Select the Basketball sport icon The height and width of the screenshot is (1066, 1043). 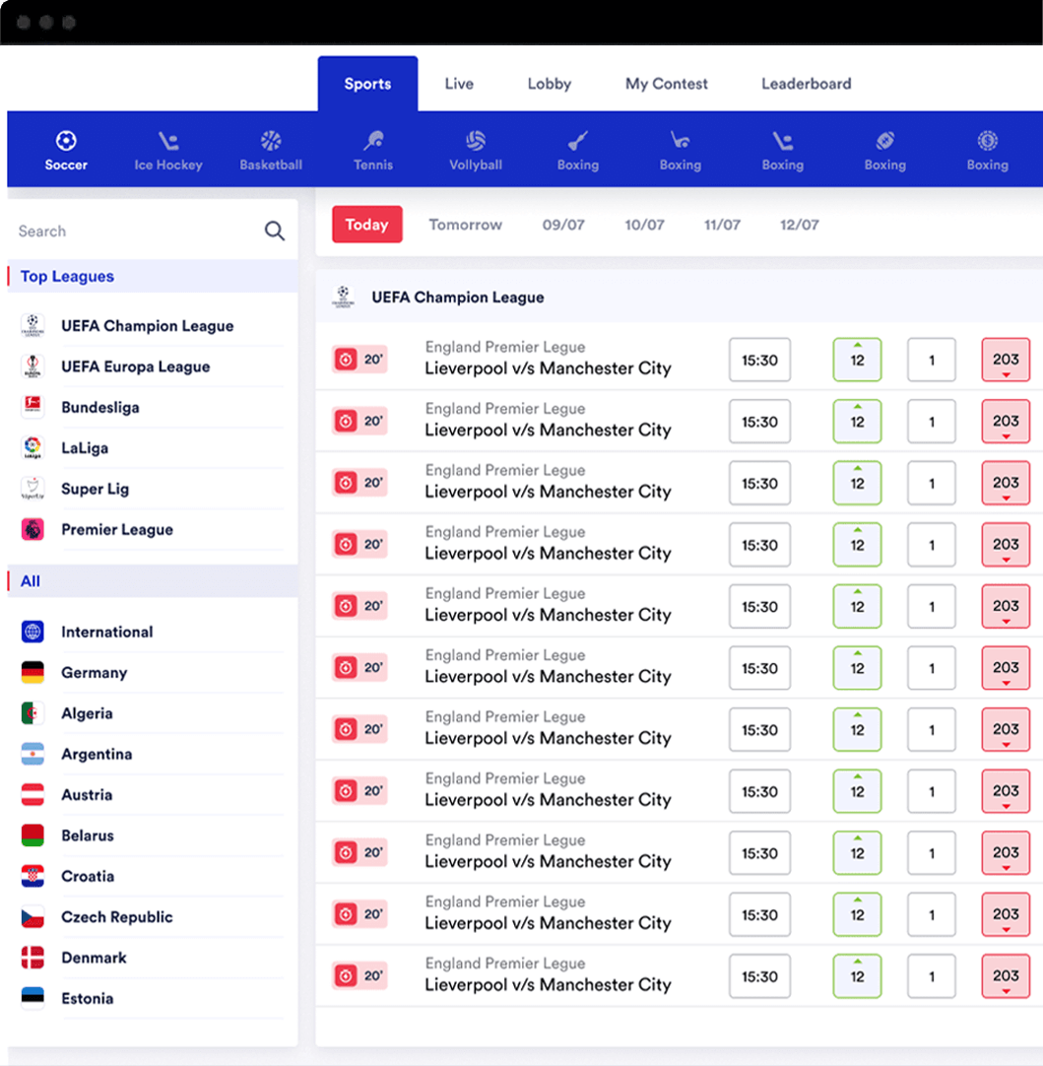coord(271,148)
